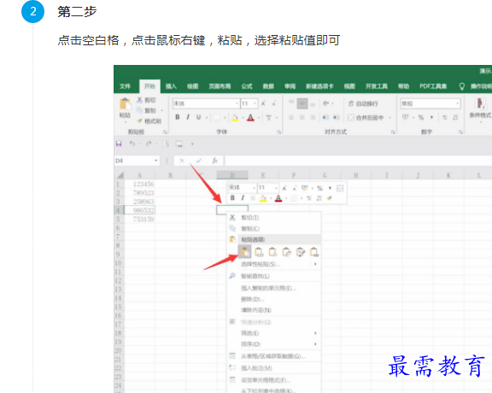Click the Insert Function fx icon

click(214, 161)
